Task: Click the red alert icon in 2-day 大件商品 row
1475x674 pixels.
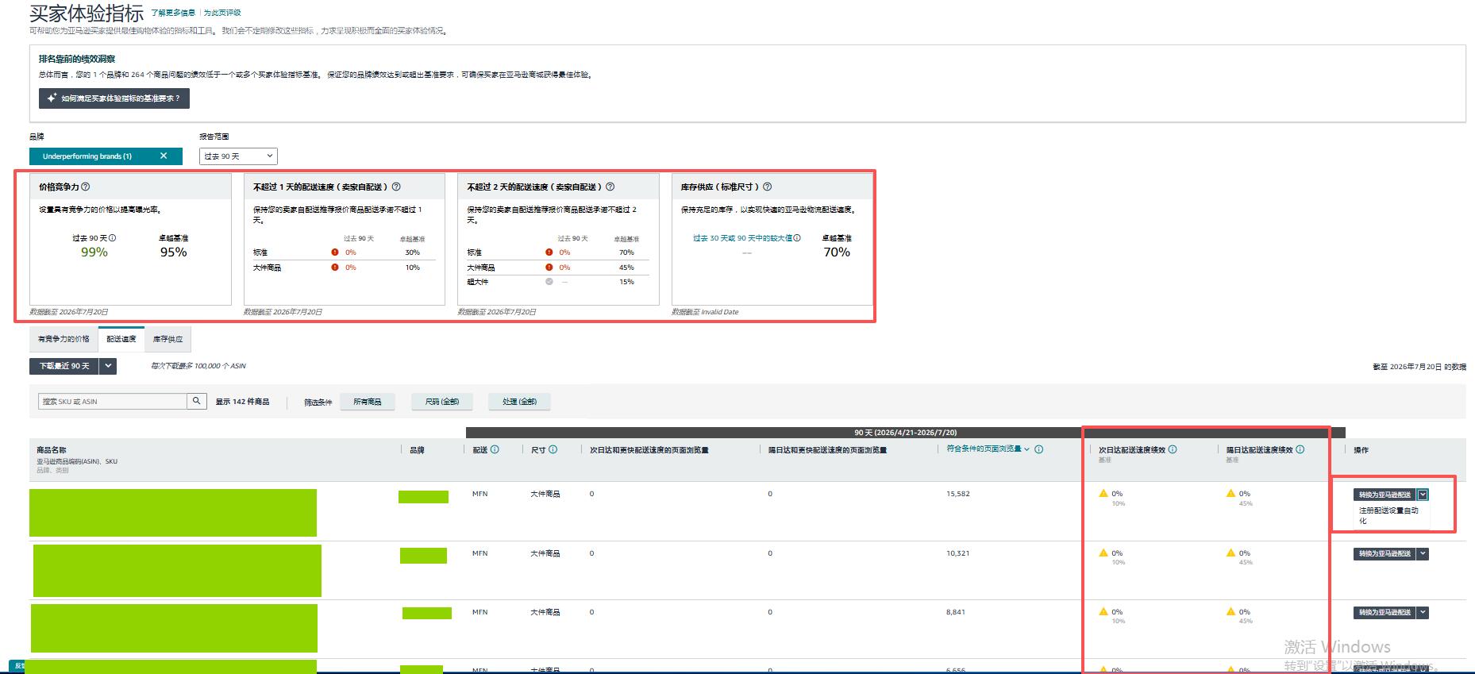Action: coord(549,268)
